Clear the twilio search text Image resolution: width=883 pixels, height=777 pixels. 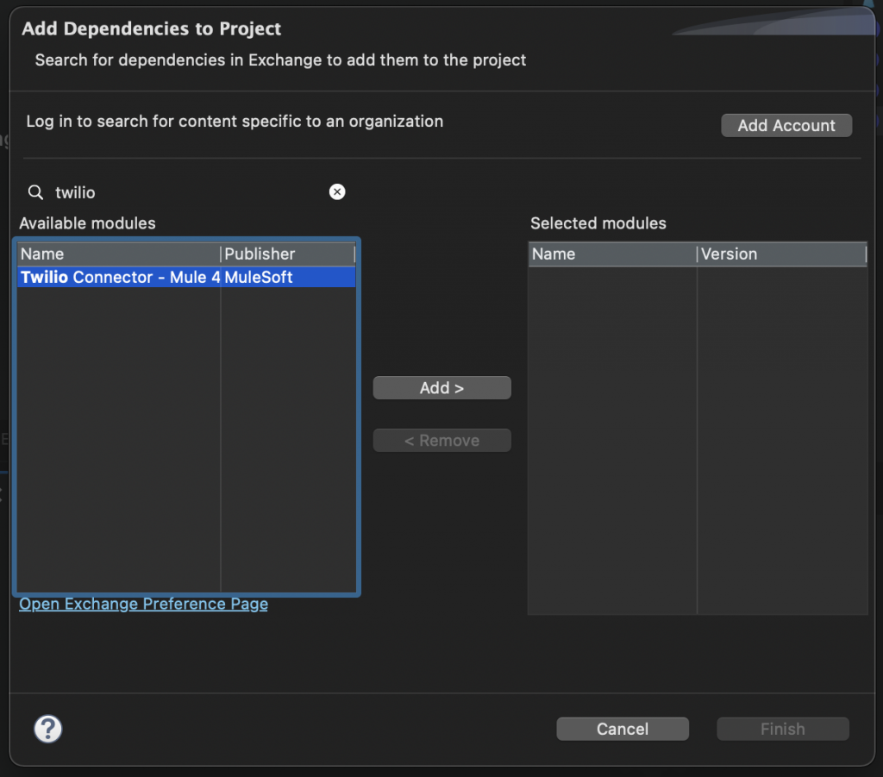click(337, 192)
